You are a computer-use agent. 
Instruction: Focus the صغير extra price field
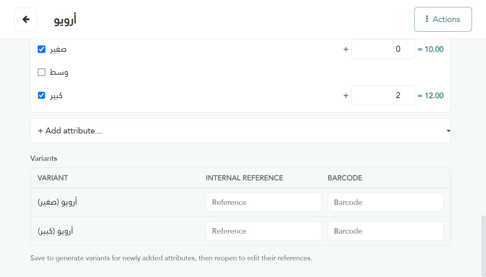point(383,49)
